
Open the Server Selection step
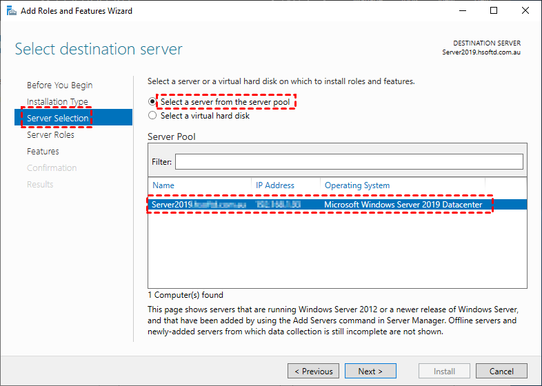click(58, 119)
